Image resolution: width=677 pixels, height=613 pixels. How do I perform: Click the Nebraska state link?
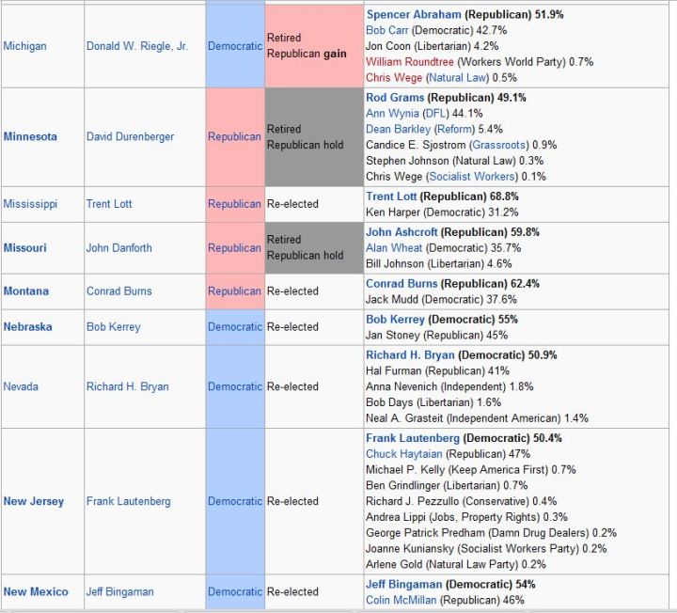[x=28, y=327]
